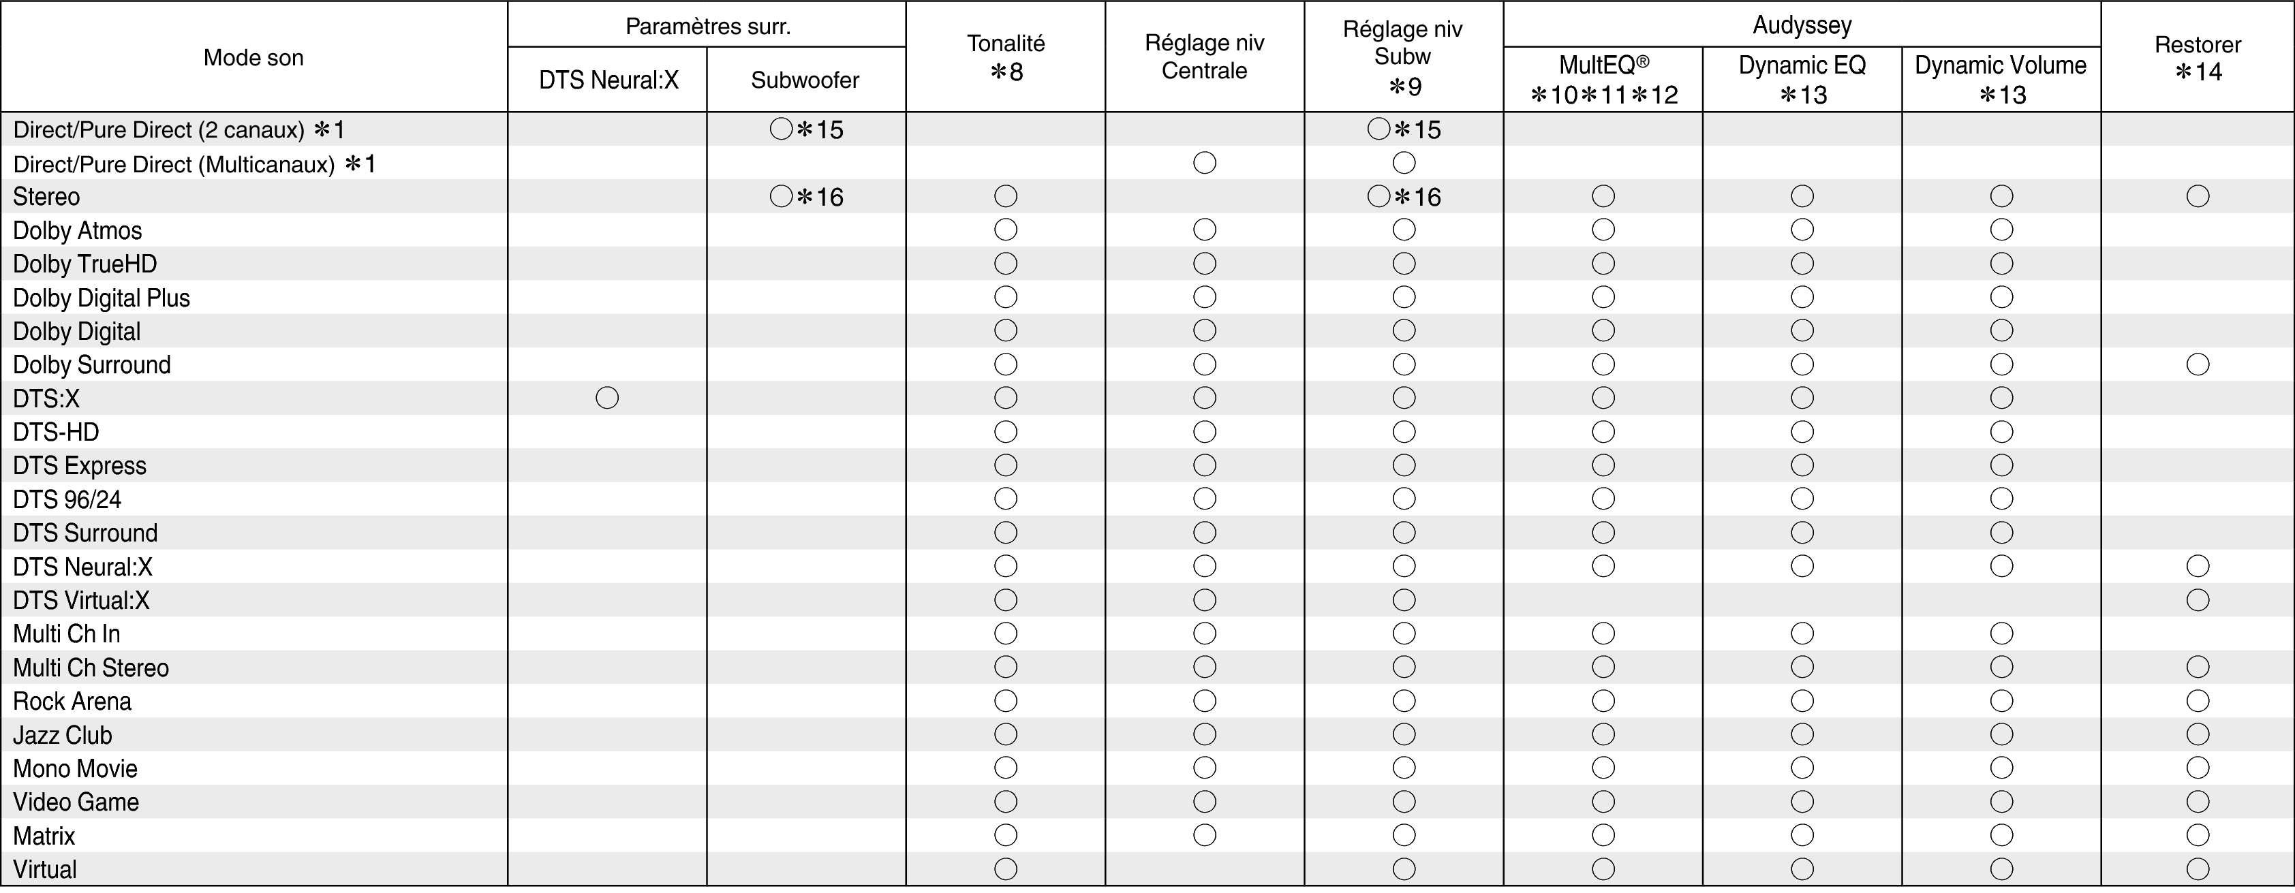Click Subwoofer circle marked *15
The width and height of the screenshot is (2295, 893).
click(x=780, y=129)
